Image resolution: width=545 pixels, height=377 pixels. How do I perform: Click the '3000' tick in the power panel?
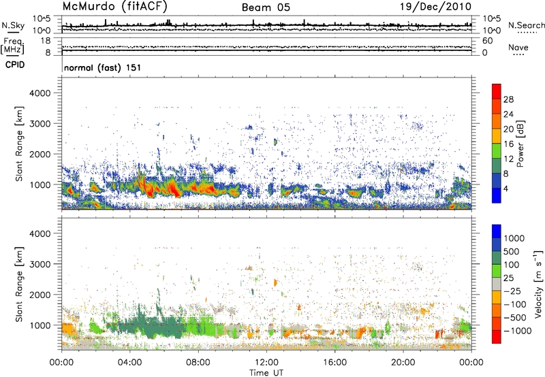tap(40, 124)
